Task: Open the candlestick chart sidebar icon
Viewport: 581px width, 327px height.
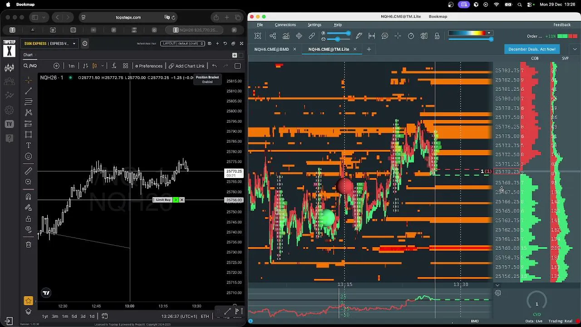Action: click(x=9, y=68)
